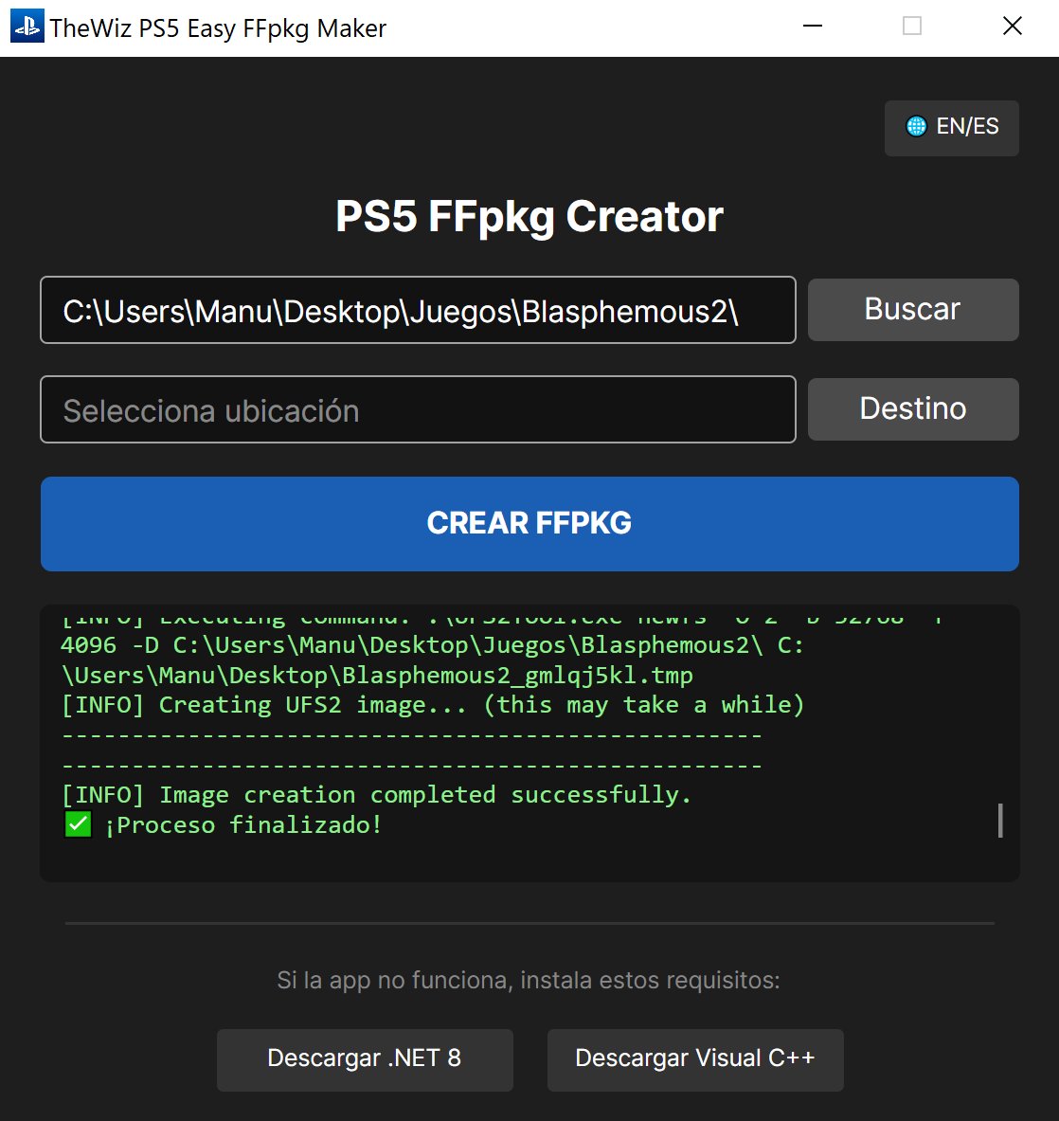1059x1121 pixels.
Task: Click 'Si la app no funciona' notice text
Action: coord(529,980)
